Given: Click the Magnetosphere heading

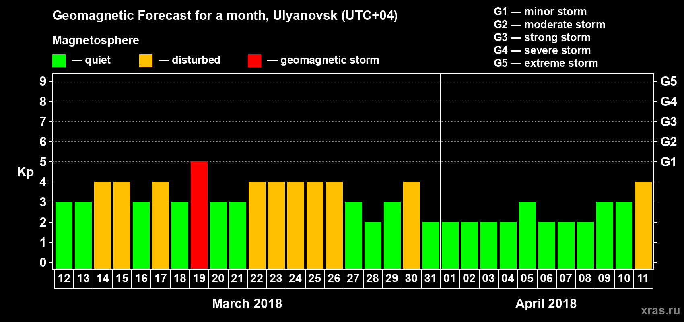Looking at the screenshot, I should [96, 41].
